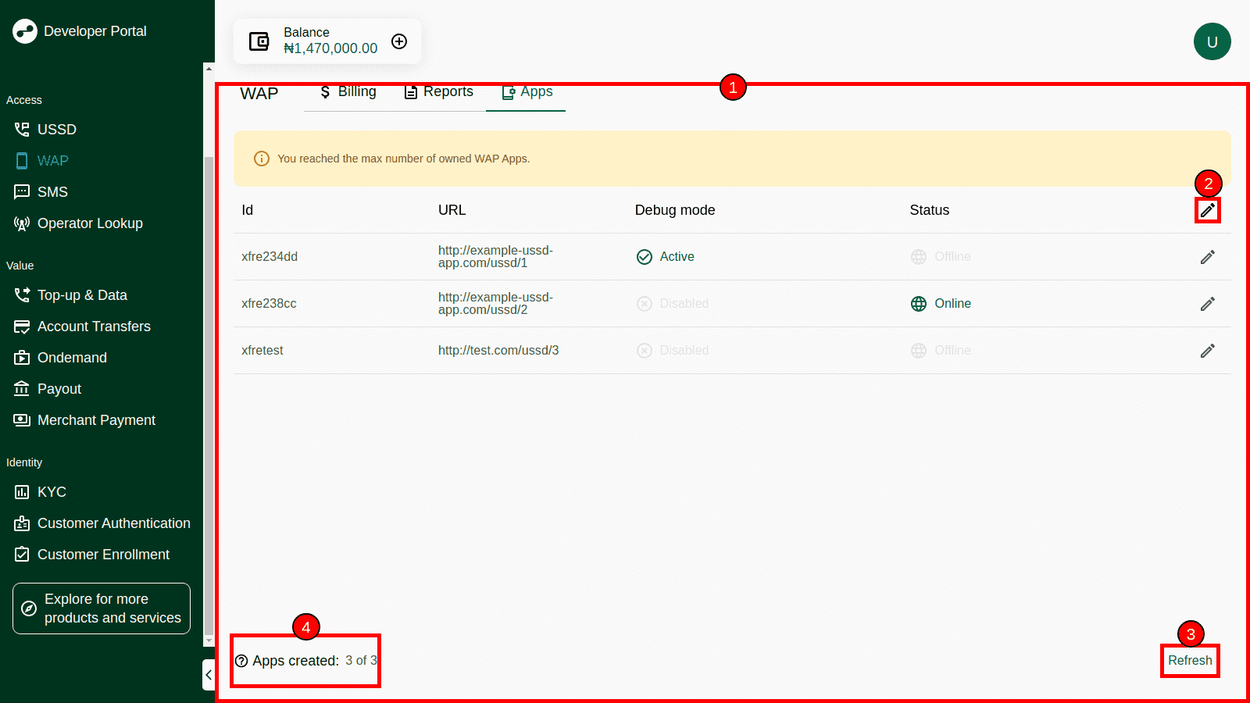Edit the xfre238cc app row
Image resolution: width=1250 pixels, height=703 pixels.
(1207, 304)
